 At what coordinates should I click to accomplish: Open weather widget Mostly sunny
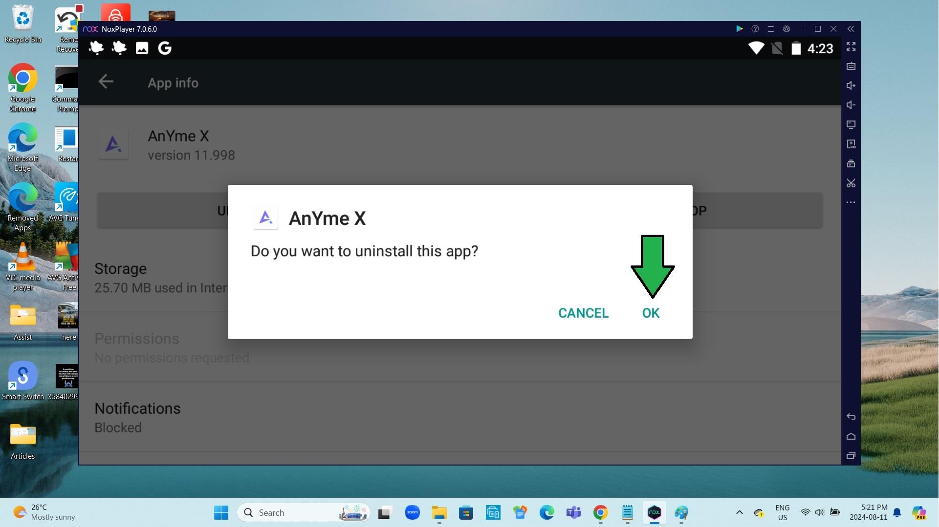pos(44,512)
